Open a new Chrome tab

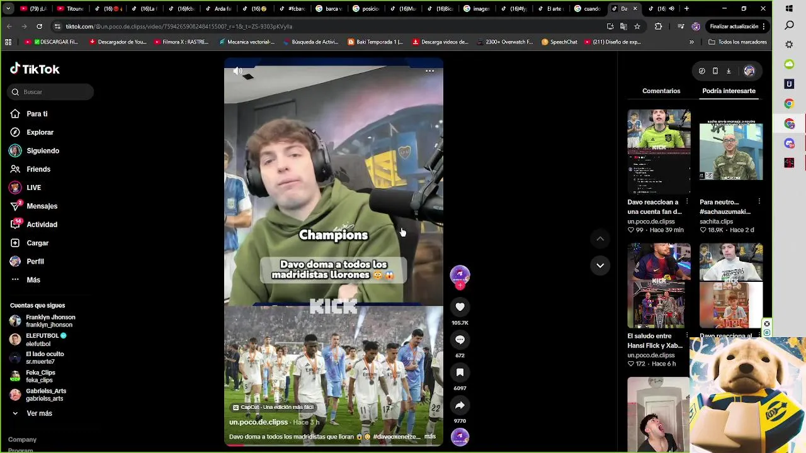click(686, 9)
